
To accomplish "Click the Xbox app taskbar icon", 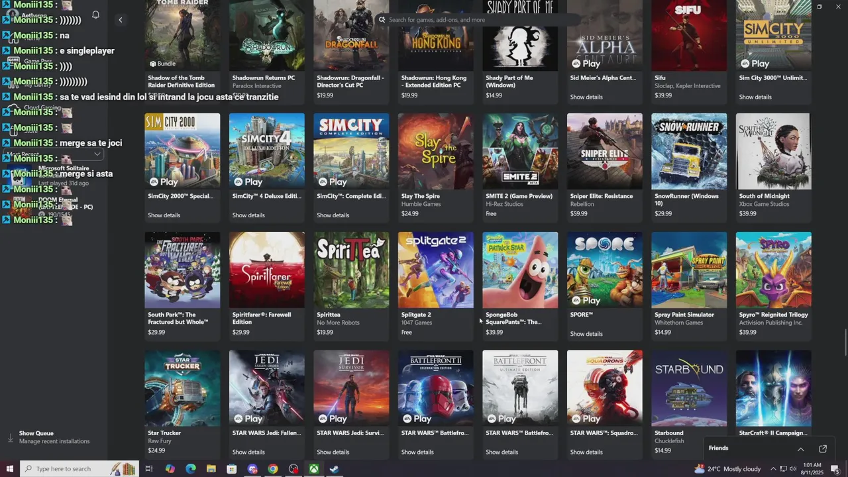I will pyautogui.click(x=314, y=469).
